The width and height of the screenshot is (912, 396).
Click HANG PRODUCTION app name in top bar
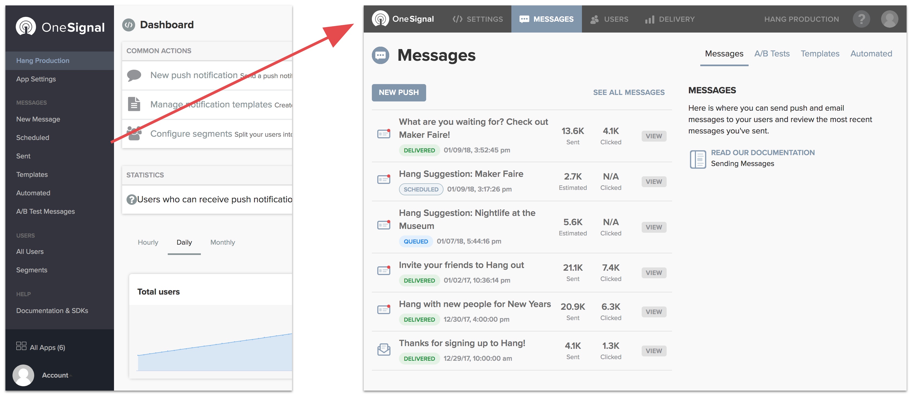pyautogui.click(x=802, y=19)
